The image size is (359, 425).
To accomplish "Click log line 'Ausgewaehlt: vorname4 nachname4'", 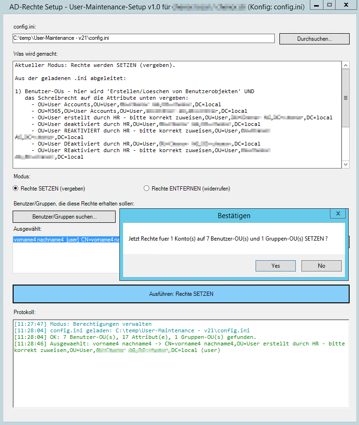I will (x=179, y=347).
